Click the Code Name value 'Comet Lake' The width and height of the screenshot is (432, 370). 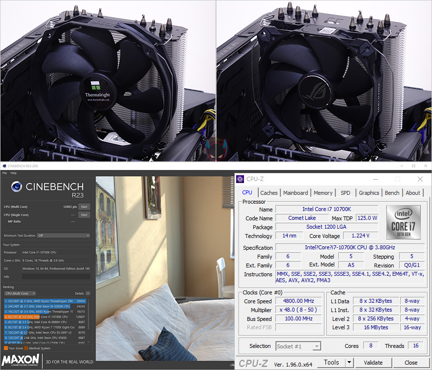[302, 218]
